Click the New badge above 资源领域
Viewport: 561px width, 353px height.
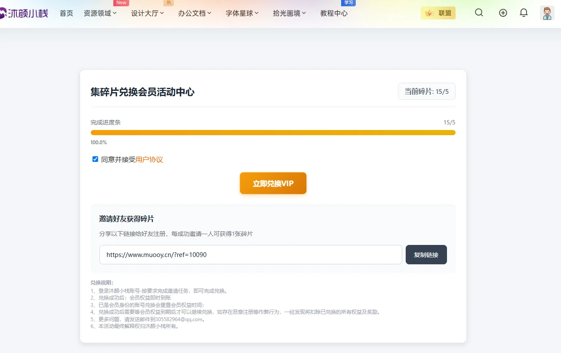[x=121, y=3]
